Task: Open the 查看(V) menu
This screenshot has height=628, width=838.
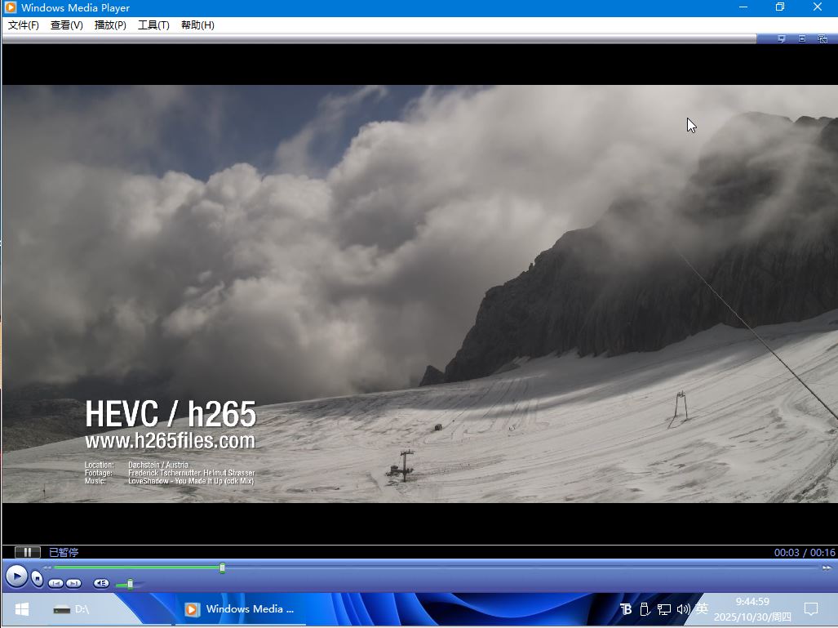Action: (x=67, y=25)
